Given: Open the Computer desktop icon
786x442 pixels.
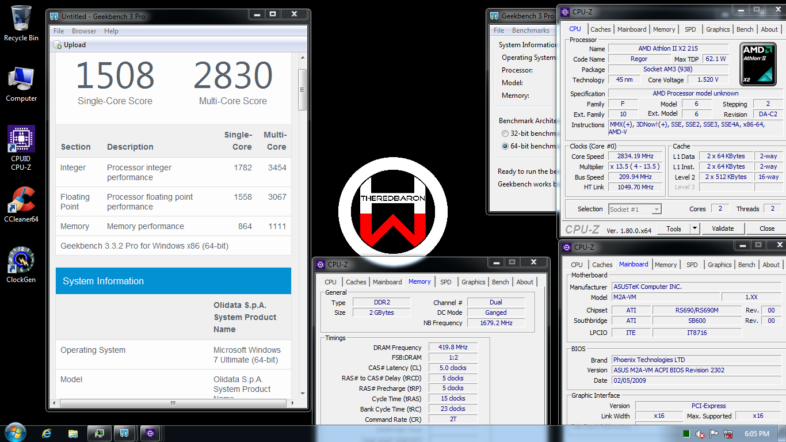Looking at the screenshot, I should pyautogui.click(x=21, y=84).
